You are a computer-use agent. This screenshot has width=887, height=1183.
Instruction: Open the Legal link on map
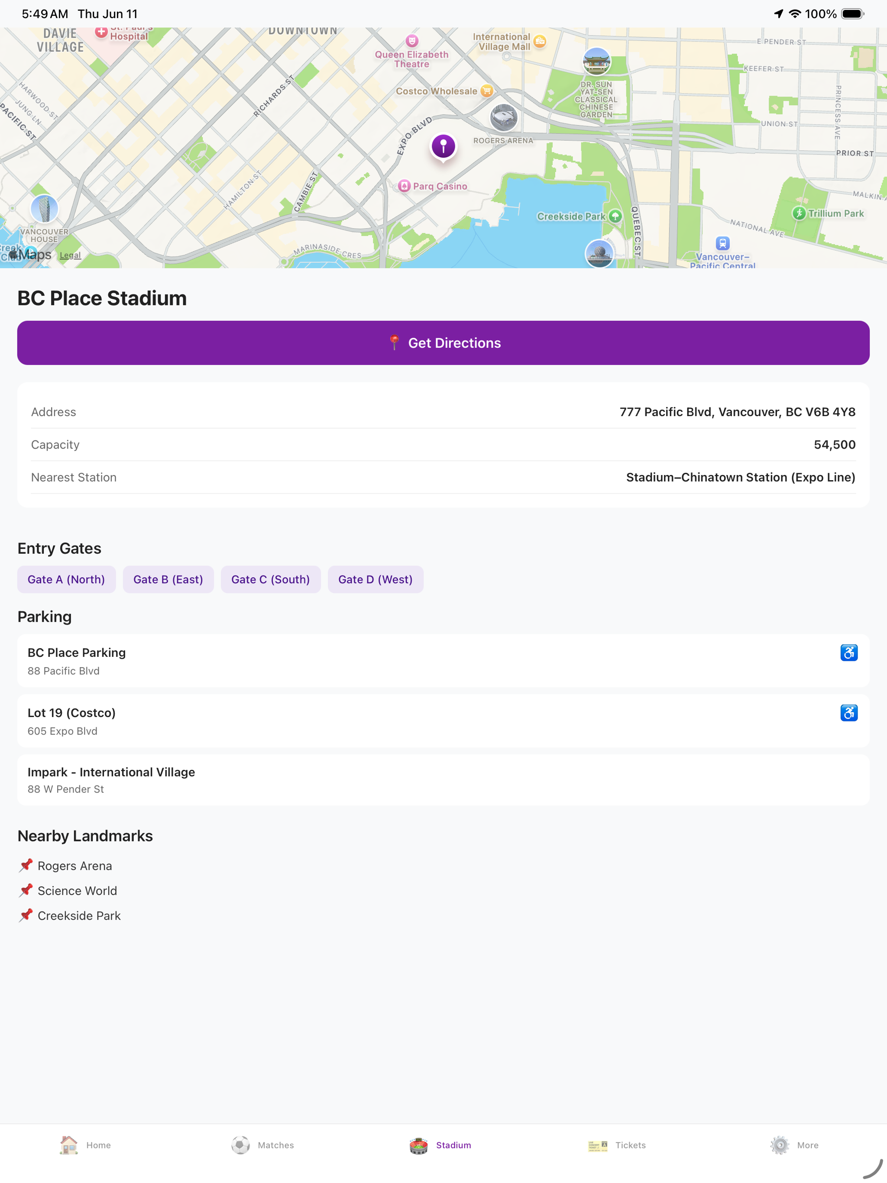pos(70,255)
